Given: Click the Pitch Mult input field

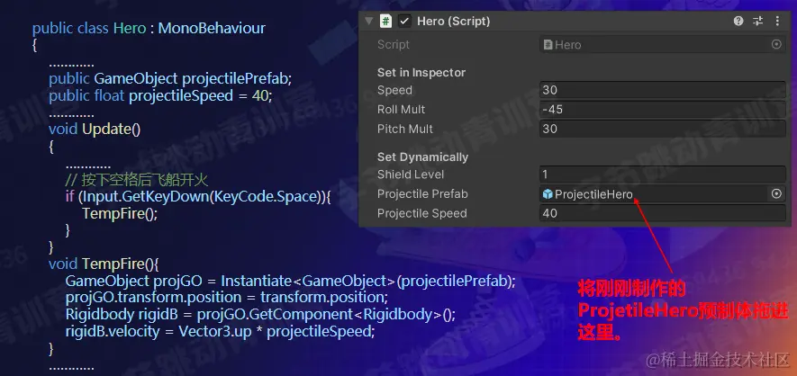Looking at the screenshot, I should (662, 129).
